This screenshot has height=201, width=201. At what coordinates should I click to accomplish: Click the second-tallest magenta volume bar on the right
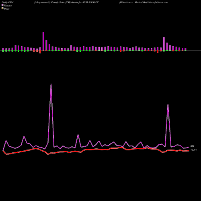click(x=164, y=44)
